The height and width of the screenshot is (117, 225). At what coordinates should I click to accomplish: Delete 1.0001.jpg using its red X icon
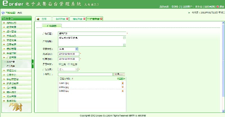123,83
